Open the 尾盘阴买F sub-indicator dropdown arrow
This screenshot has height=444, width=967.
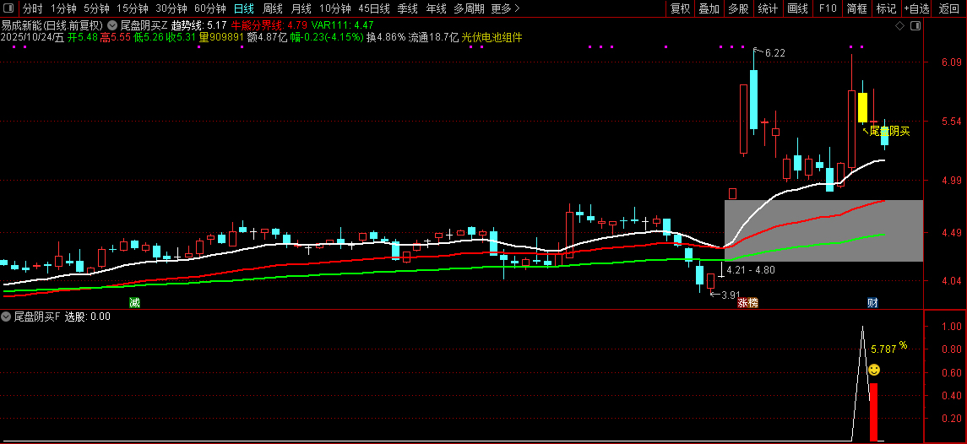(6, 317)
